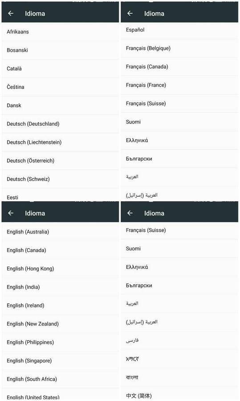240x401 pixels.
Task: Select Čeština as language
Action: click(x=60, y=87)
